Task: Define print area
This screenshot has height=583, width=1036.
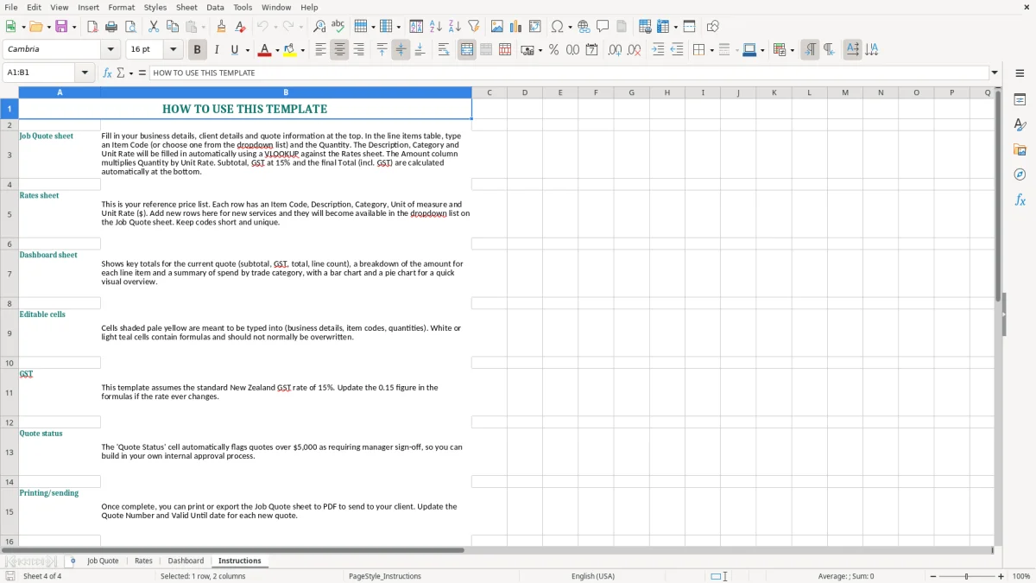Action: coord(645,27)
